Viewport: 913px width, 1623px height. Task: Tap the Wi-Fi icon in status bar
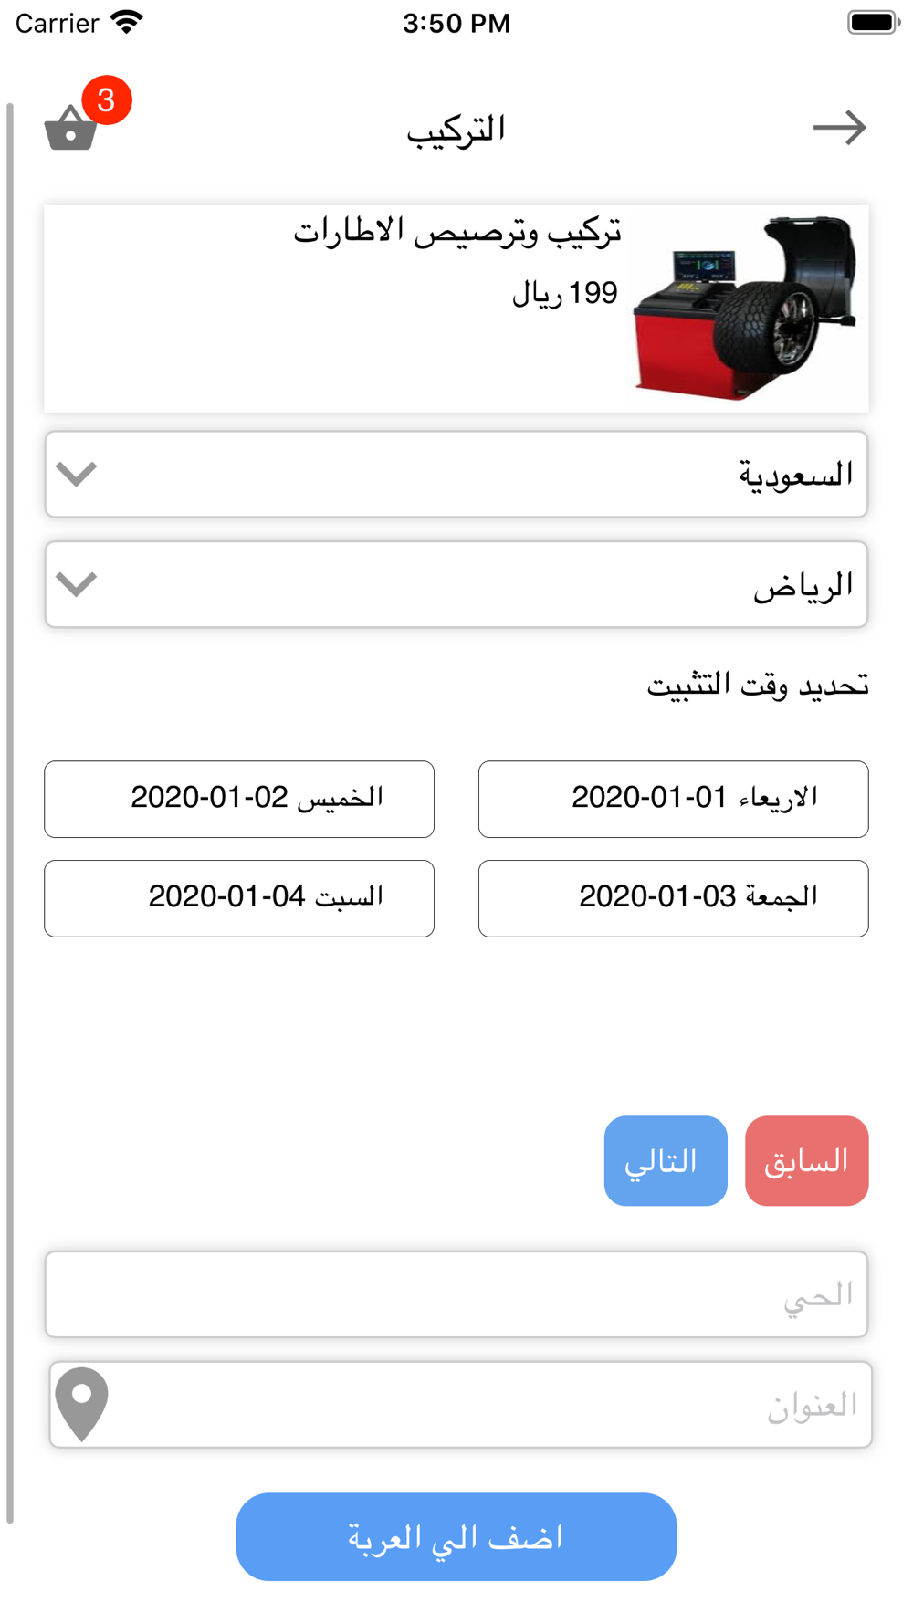[x=126, y=22]
